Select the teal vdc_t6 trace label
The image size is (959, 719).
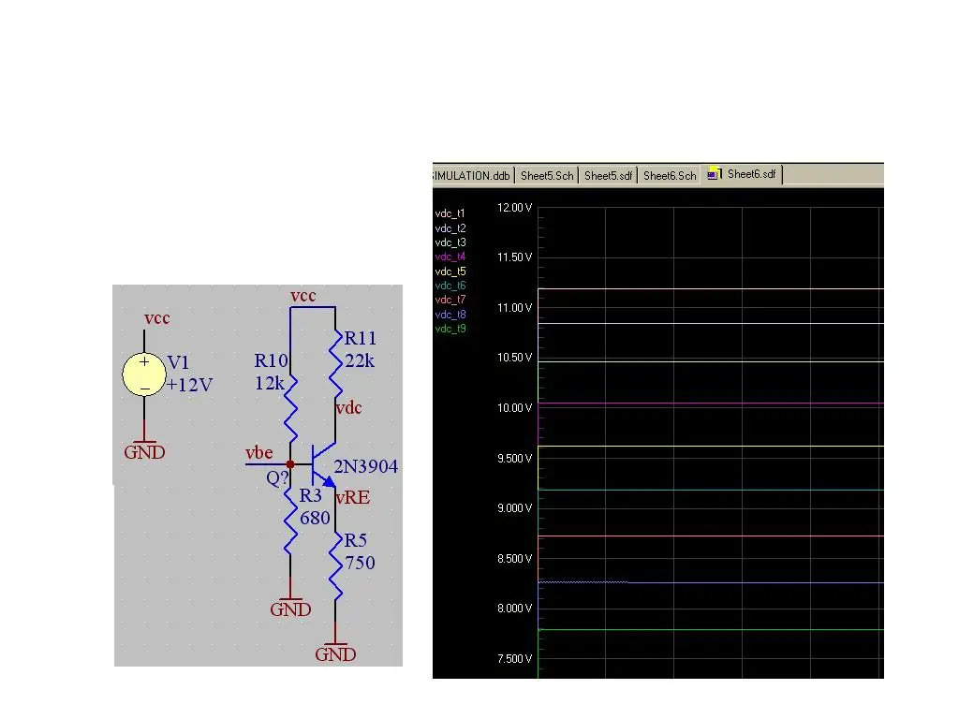[450, 286]
